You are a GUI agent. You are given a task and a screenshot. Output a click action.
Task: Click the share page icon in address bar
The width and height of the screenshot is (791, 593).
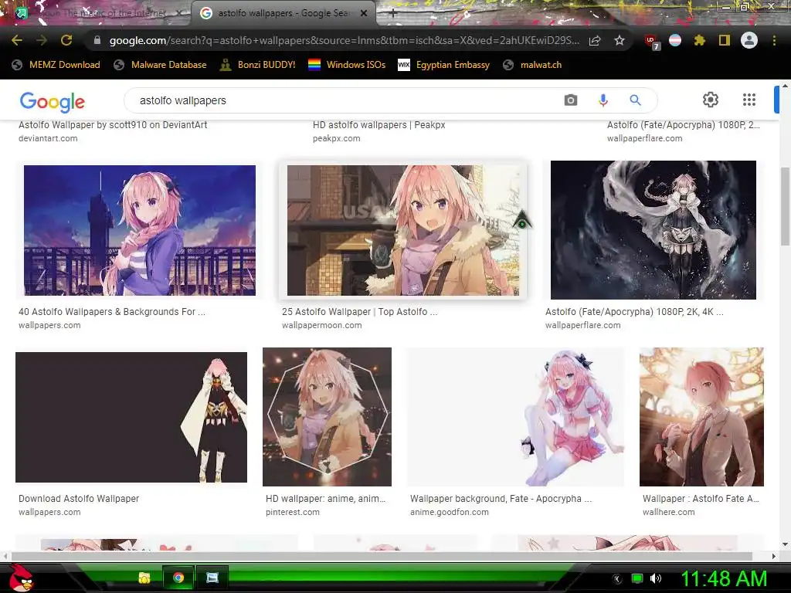click(x=595, y=40)
